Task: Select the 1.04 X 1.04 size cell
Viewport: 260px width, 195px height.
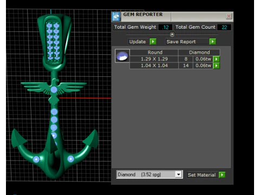Action: point(154,66)
